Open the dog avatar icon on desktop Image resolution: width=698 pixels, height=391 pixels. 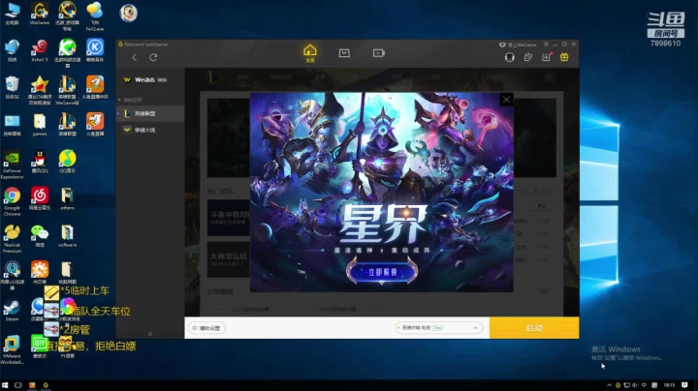pos(128,13)
